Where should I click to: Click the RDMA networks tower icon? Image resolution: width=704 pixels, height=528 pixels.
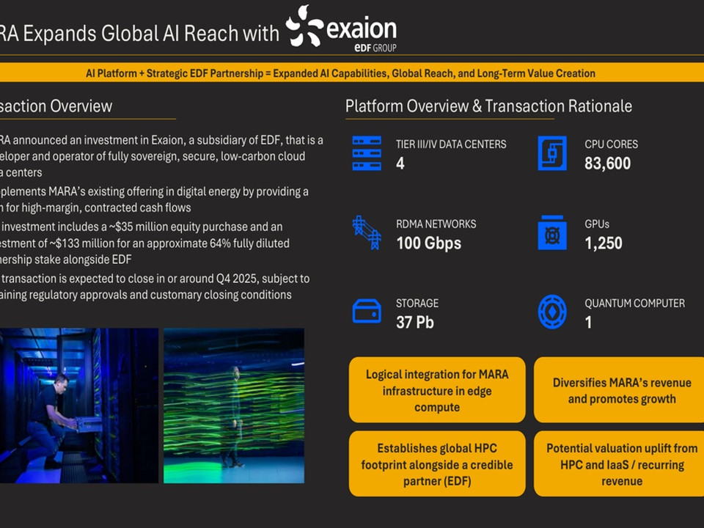(367, 232)
